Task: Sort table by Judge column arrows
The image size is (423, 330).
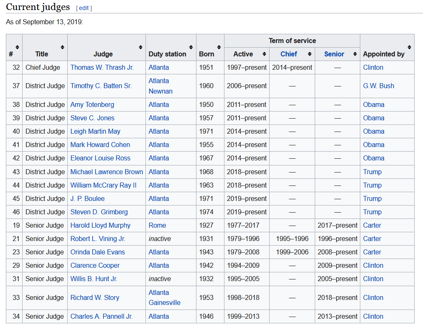Action: pos(140,48)
